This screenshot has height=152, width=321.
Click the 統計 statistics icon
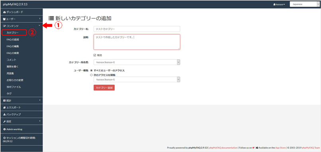(x=4, y=101)
